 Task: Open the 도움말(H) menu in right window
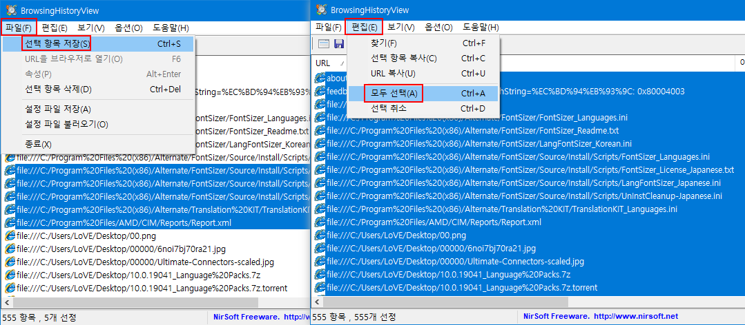[x=481, y=28]
